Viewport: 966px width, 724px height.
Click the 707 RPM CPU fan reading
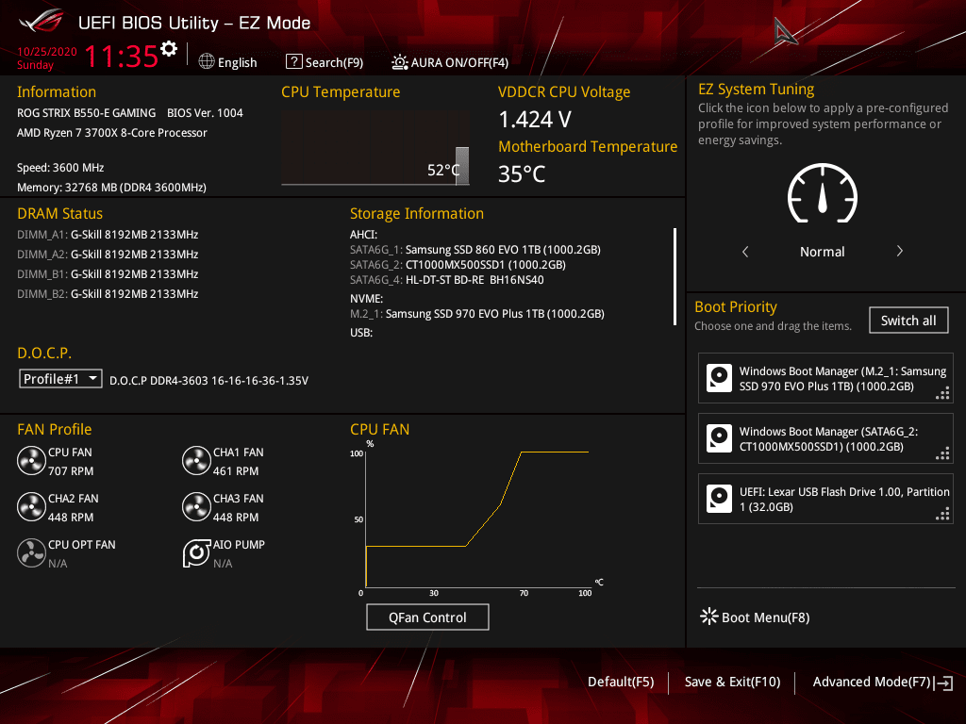71,471
